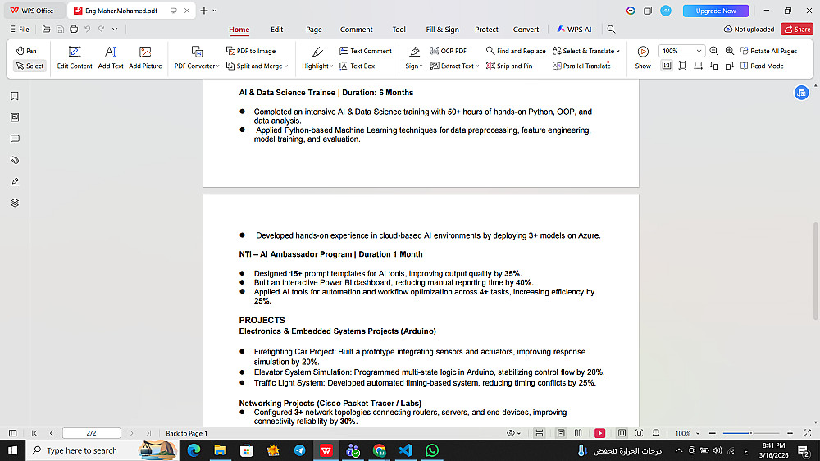Switch to the Convert tab

tap(526, 30)
